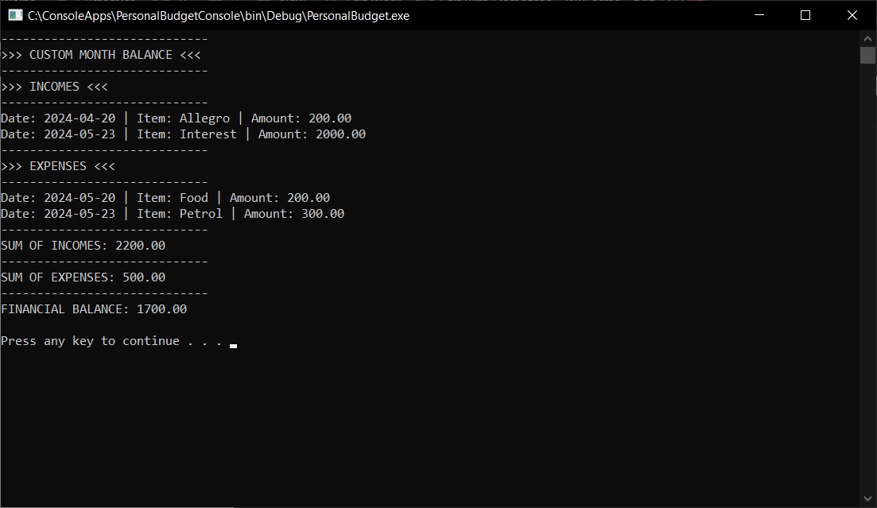Click the Petrol expense entry line

coord(173,214)
